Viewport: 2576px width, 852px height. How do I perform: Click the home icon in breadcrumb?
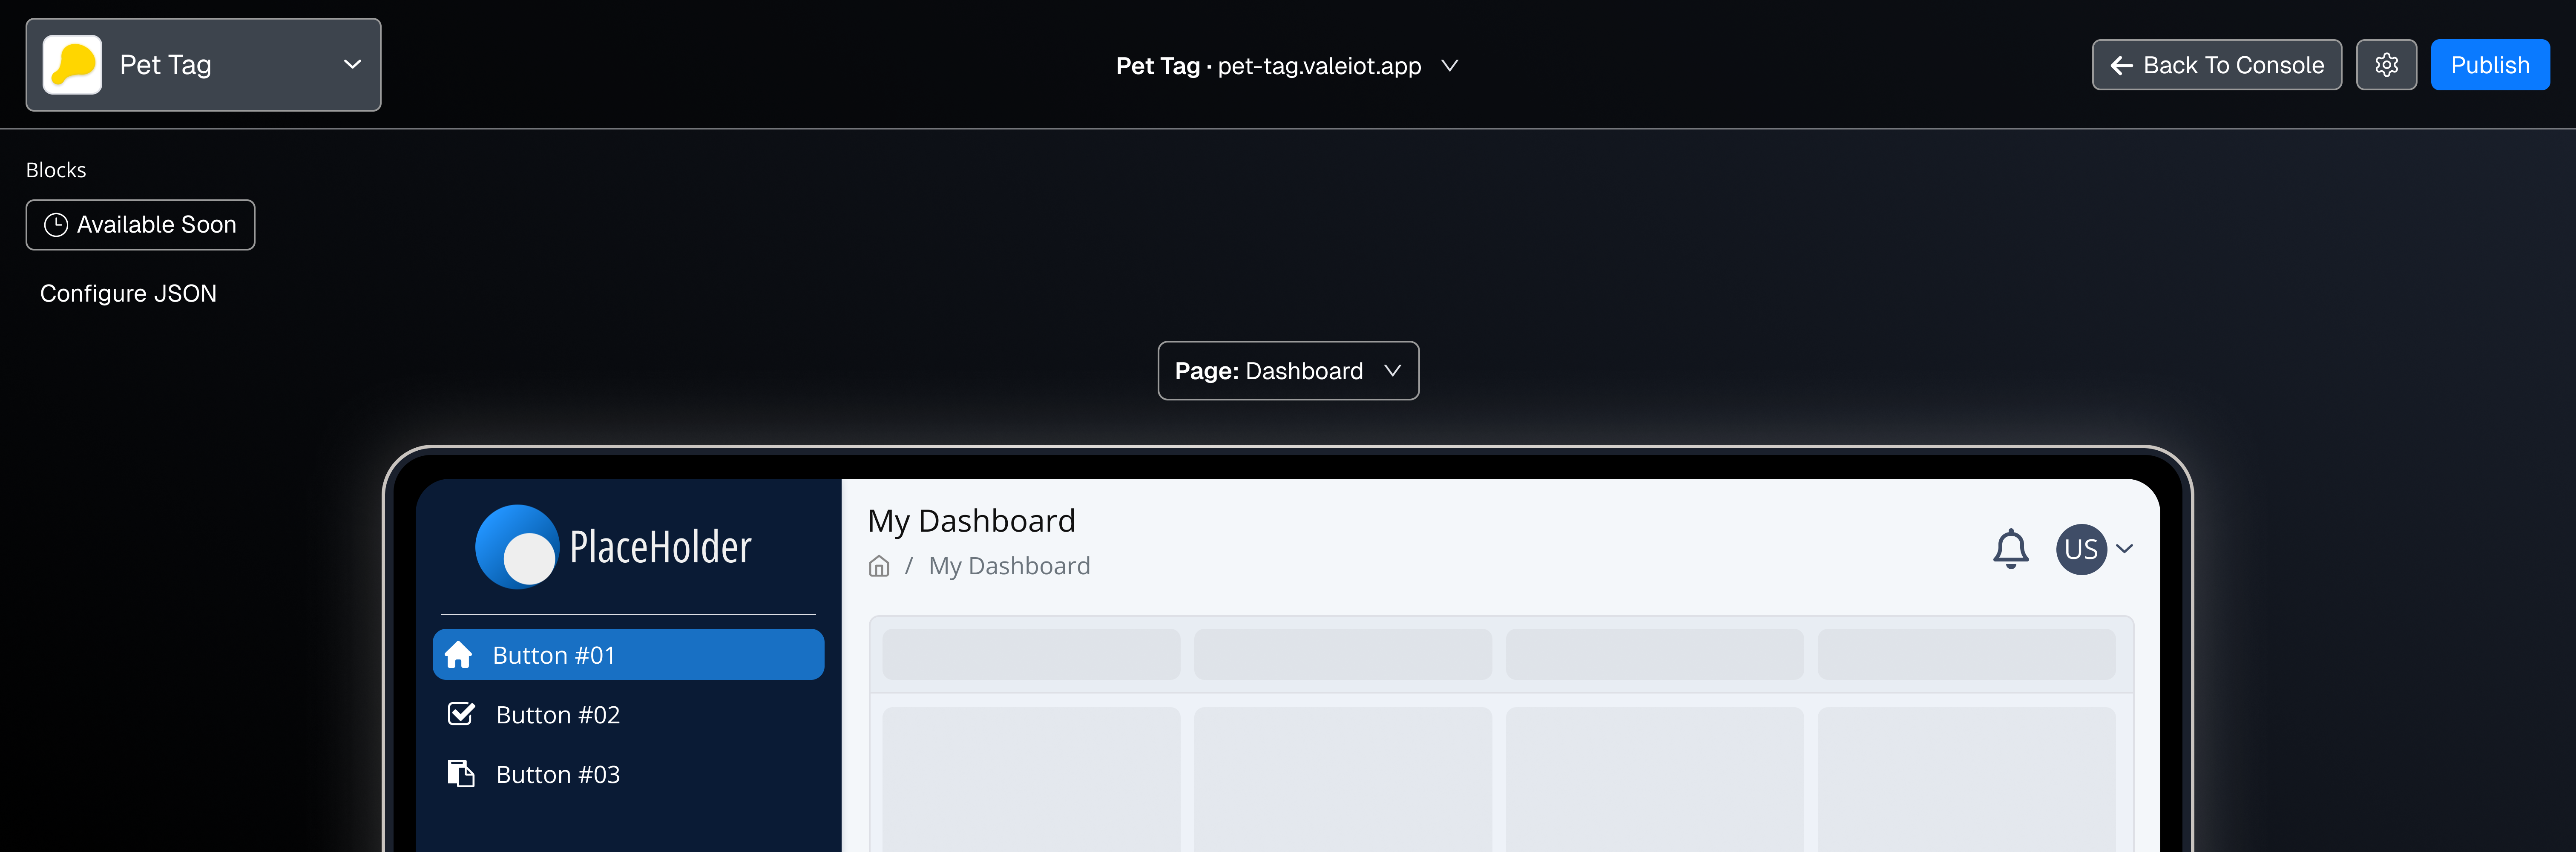[879, 567]
